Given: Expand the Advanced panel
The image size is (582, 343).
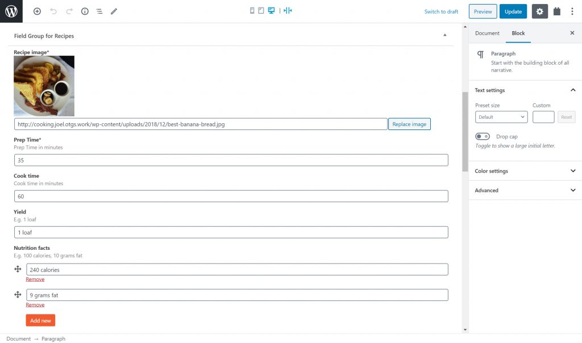Looking at the screenshot, I should (x=525, y=190).
